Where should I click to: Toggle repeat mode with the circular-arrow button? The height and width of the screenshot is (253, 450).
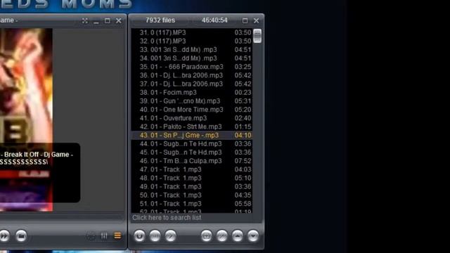139,236
